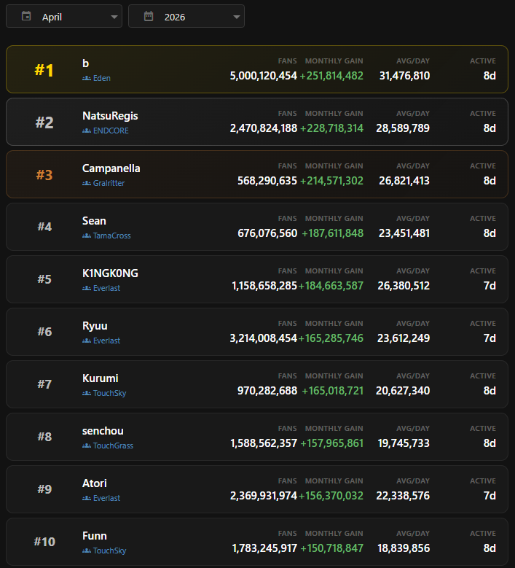This screenshot has width=515, height=568.
Task: Open the 2026 year dropdown
Action: pyautogui.click(x=186, y=16)
